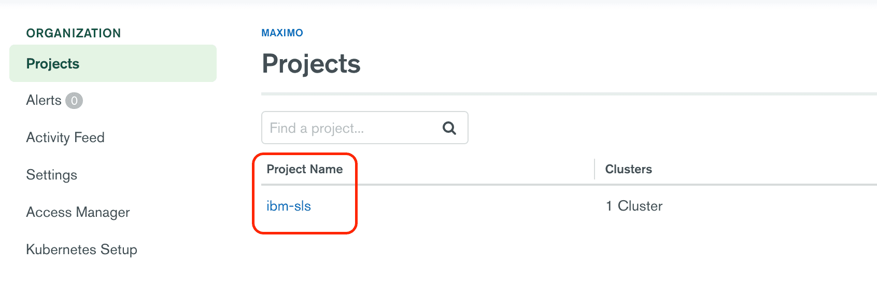Click the 1 Cluster cell
Image resolution: width=877 pixels, height=305 pixels.
pos(634,206)
